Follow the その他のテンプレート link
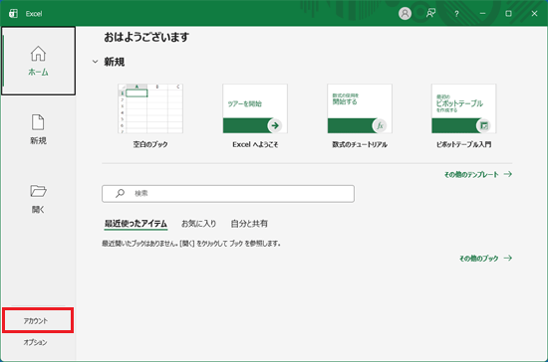This screenshot has width=548, height=362. pyautogui.click(x=471, y=174)
